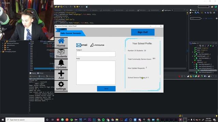Open the Students section in the sidebar
Screen dimensions: 218x122
(x=61, y=54)
